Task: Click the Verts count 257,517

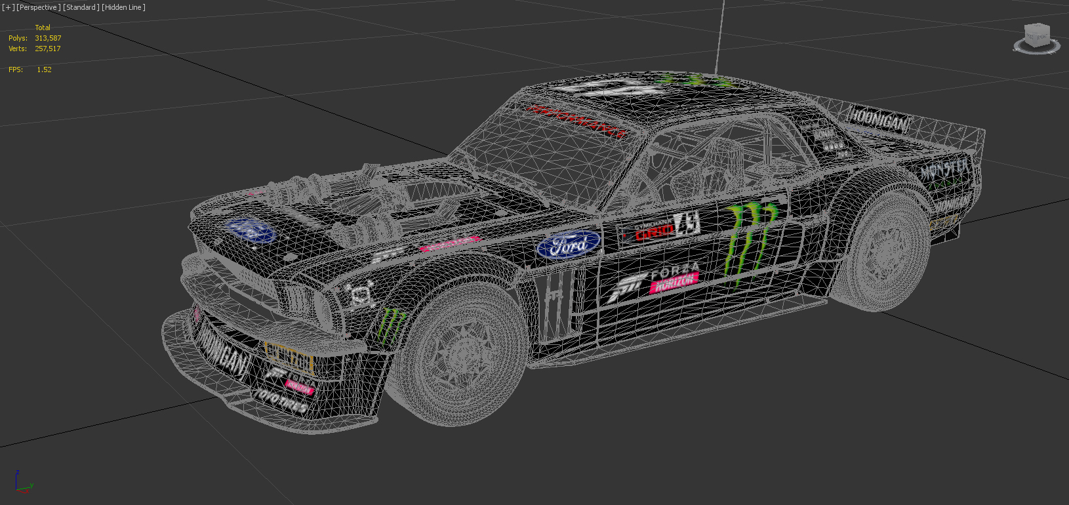Action: (x=48, y=49)
